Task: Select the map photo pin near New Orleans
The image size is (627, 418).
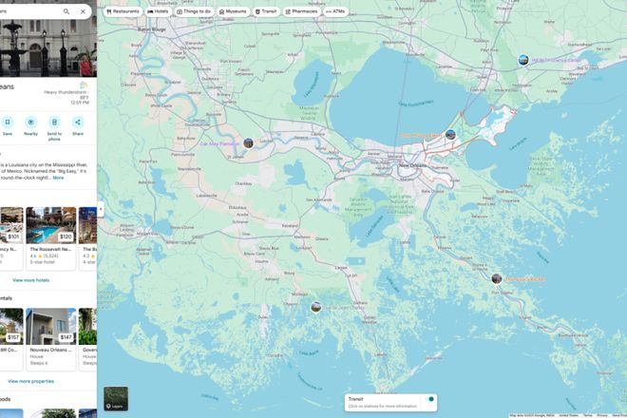Action: [450, 135]
